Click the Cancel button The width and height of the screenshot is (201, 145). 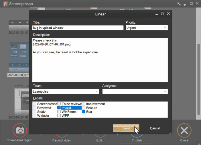[x=155, y=128]
